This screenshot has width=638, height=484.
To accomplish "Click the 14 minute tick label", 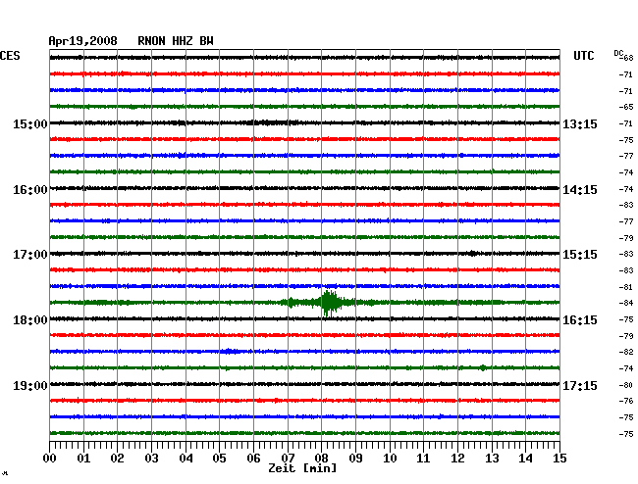I will point(526,458).
